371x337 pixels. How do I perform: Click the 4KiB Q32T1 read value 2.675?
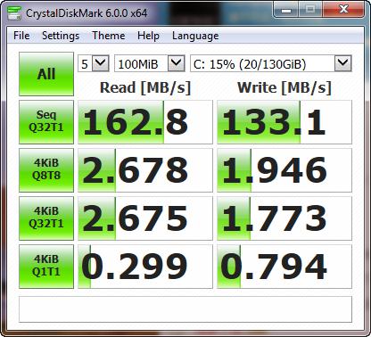(145, 218)
